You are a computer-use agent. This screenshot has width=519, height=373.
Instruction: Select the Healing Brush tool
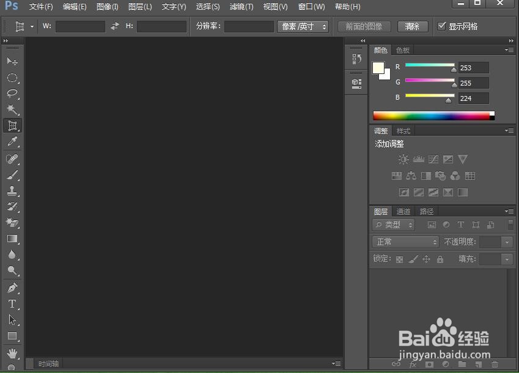coord(12,159)
